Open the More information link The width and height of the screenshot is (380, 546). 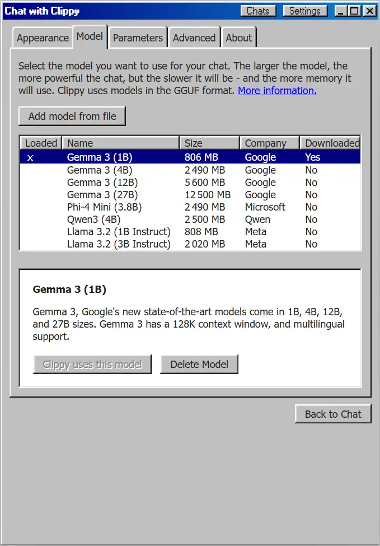[x=278, y=91]
